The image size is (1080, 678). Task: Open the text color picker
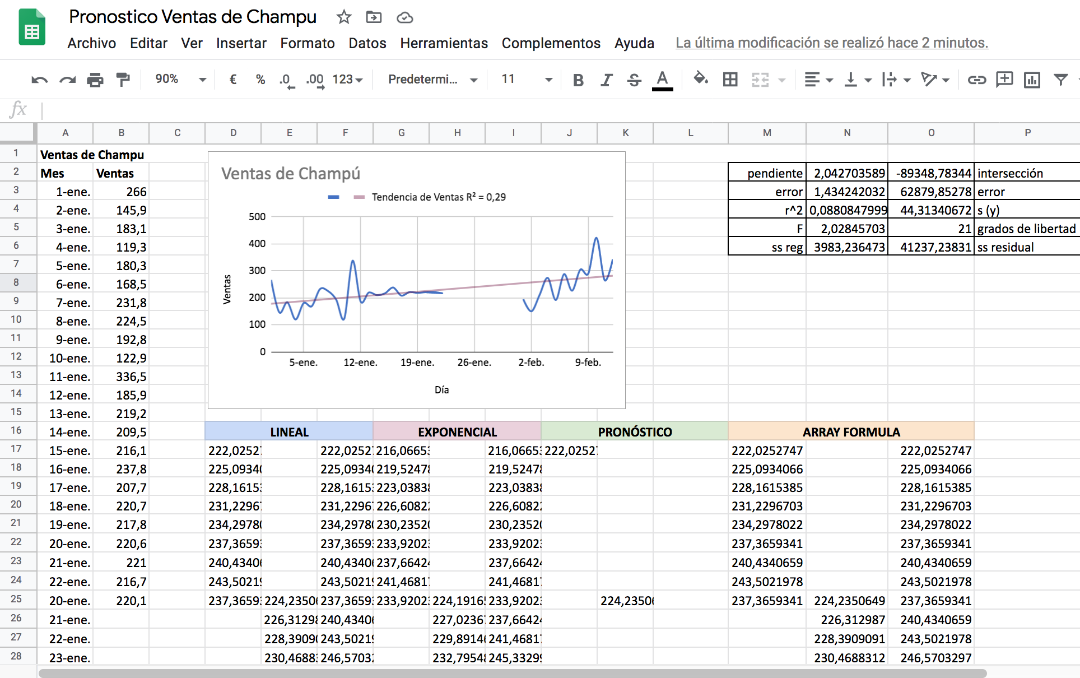pyautogui.click(x=662, y=80)
